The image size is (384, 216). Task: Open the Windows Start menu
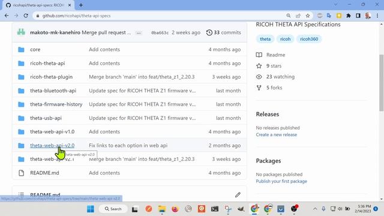click(91, 209)
